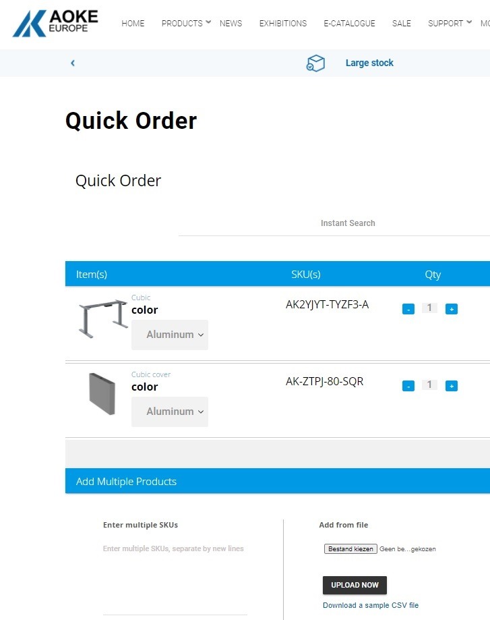Click the AOKE Europe logo

[x=55, y=23]
